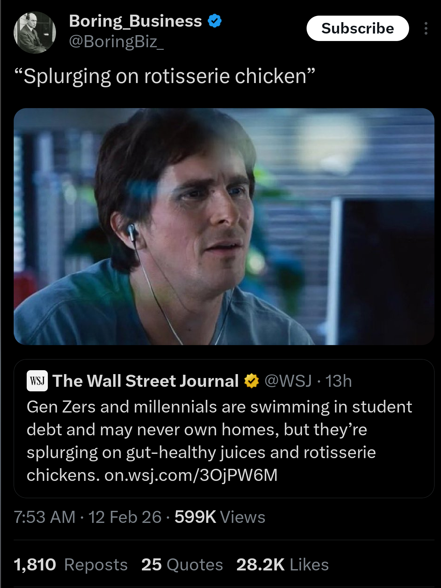Click the @WSJ handle
The image size is (441, 588).
point(288,381)
